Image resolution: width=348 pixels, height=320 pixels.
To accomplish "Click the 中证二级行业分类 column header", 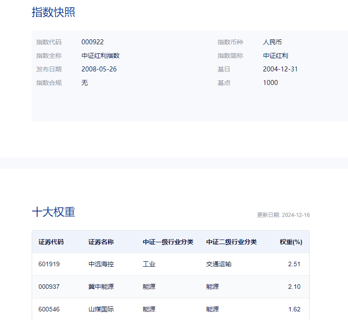I will (231, 242).
